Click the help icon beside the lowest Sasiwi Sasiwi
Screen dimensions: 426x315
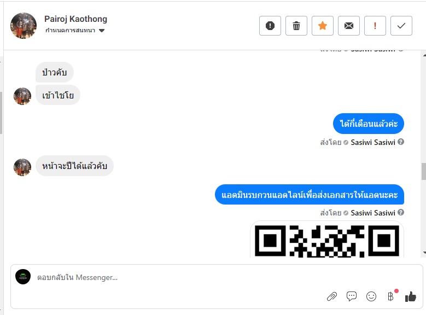(x=401, y=213)
